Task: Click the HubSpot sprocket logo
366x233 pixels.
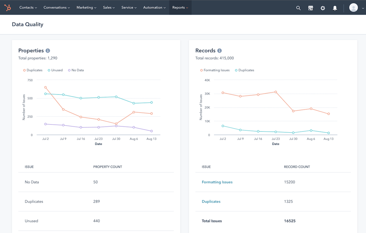Action: click(7, 7)
